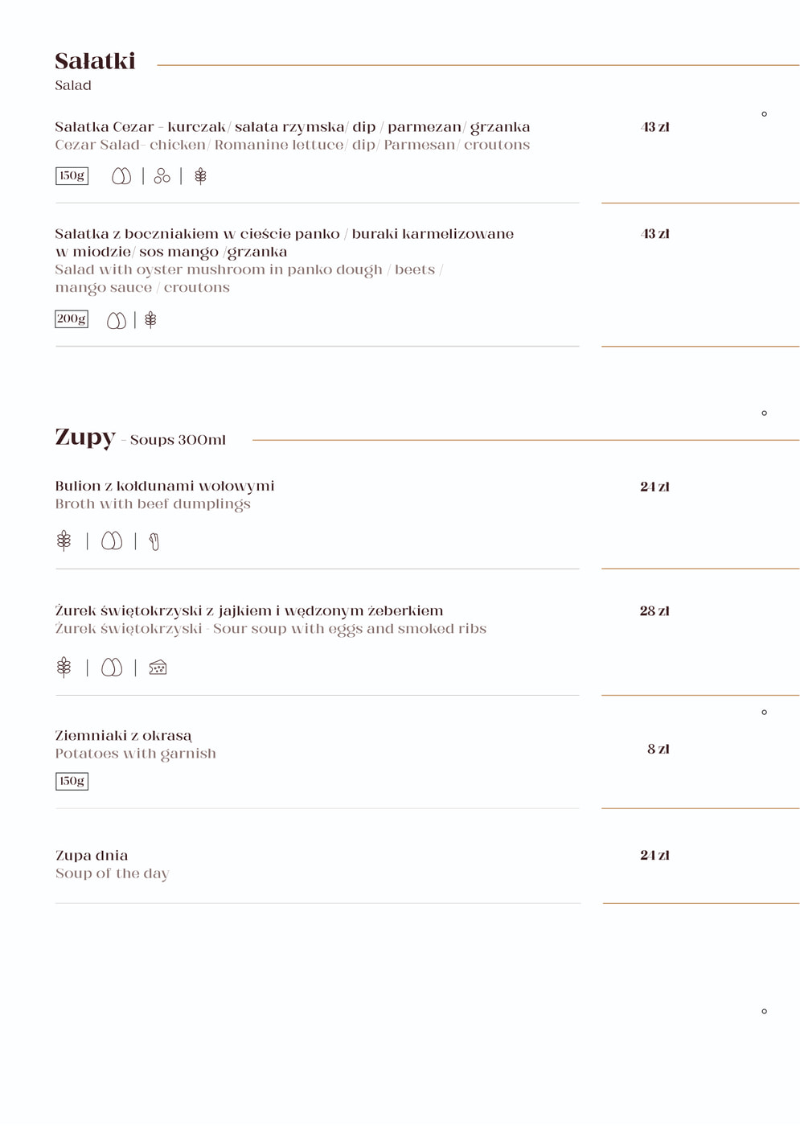Click the Ziemniaki z okrasą item name
Screen dimensions: 800x1126
(x=123, y=736)
